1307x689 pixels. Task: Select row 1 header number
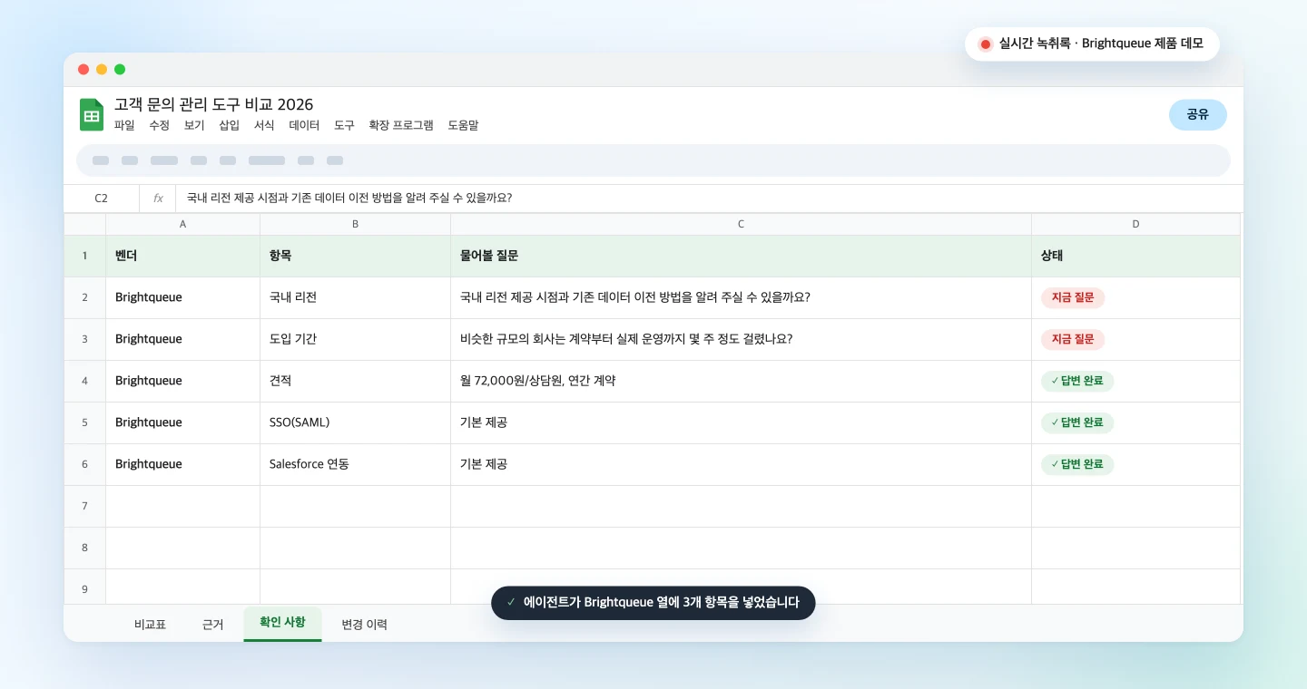pos(85,256)
